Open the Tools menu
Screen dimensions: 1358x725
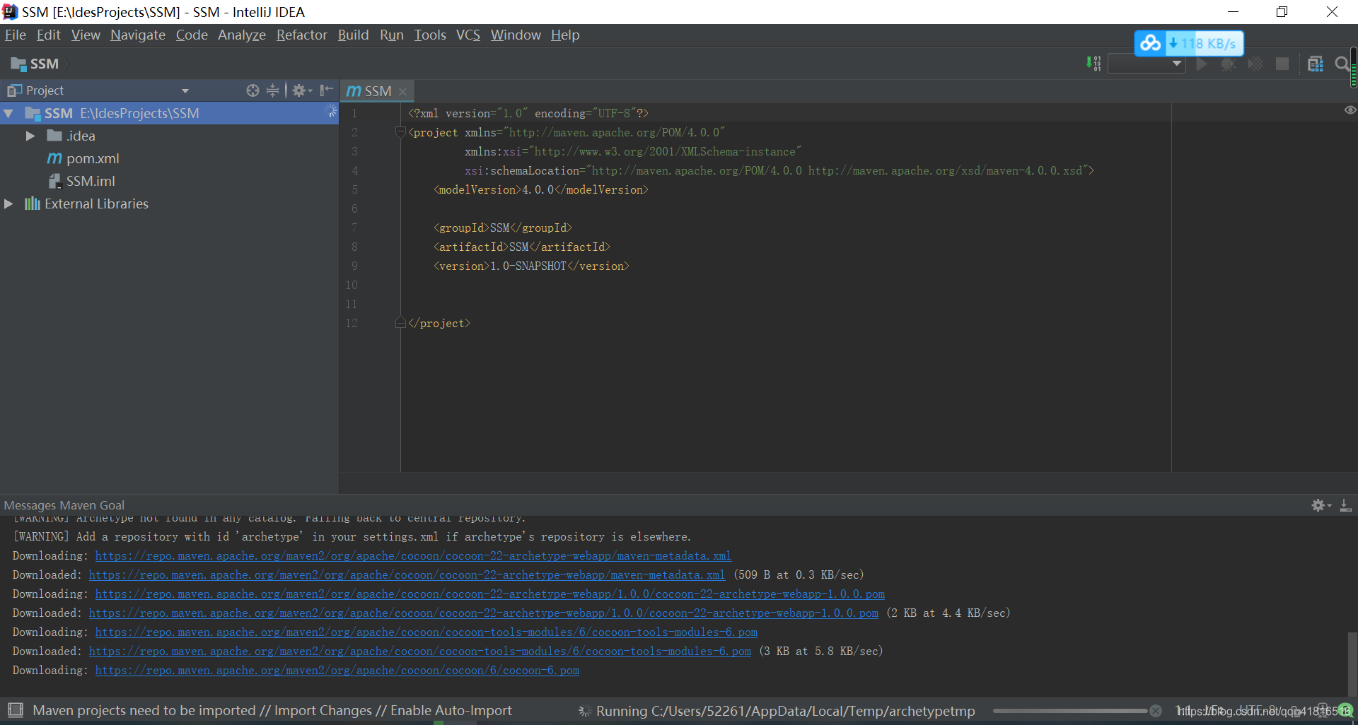[430, 35]
